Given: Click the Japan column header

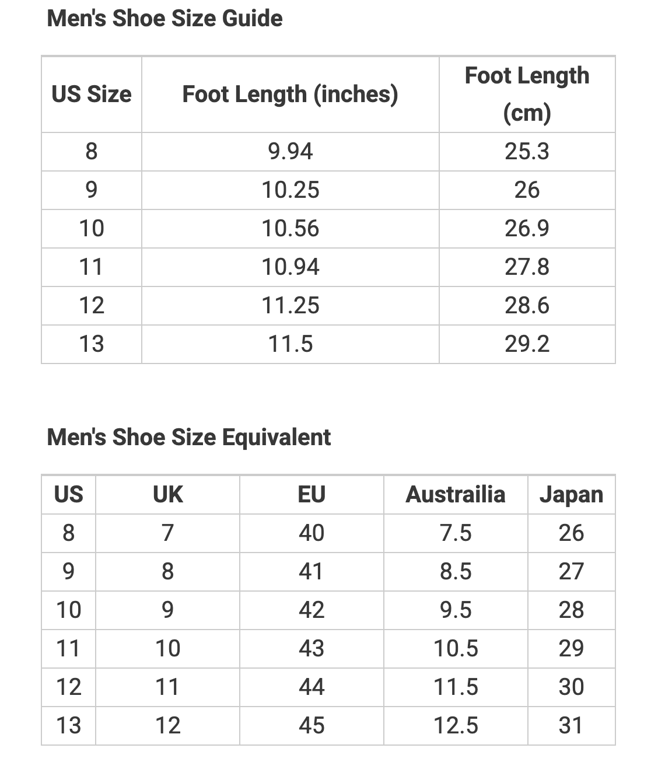Looking at the screenshot, I should click(x=571, y=495).
